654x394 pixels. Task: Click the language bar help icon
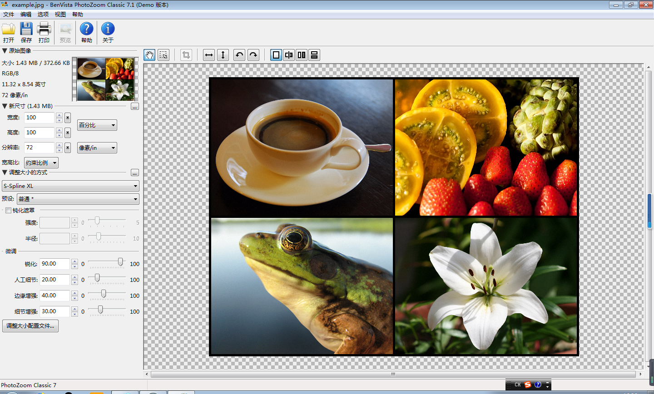pos(538,384)
